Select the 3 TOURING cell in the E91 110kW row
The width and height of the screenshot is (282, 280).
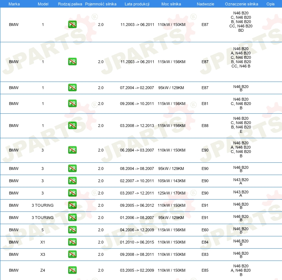(43, 205)
